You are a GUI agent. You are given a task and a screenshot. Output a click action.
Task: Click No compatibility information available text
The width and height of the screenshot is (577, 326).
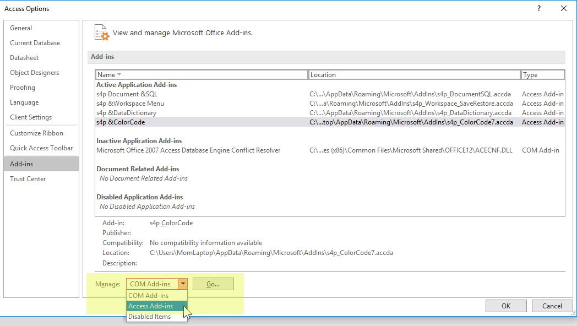point(206,243)
